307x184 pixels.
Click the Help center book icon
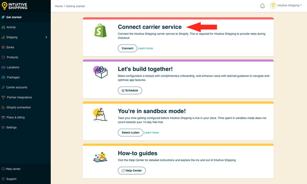click(x=3, y=169)
